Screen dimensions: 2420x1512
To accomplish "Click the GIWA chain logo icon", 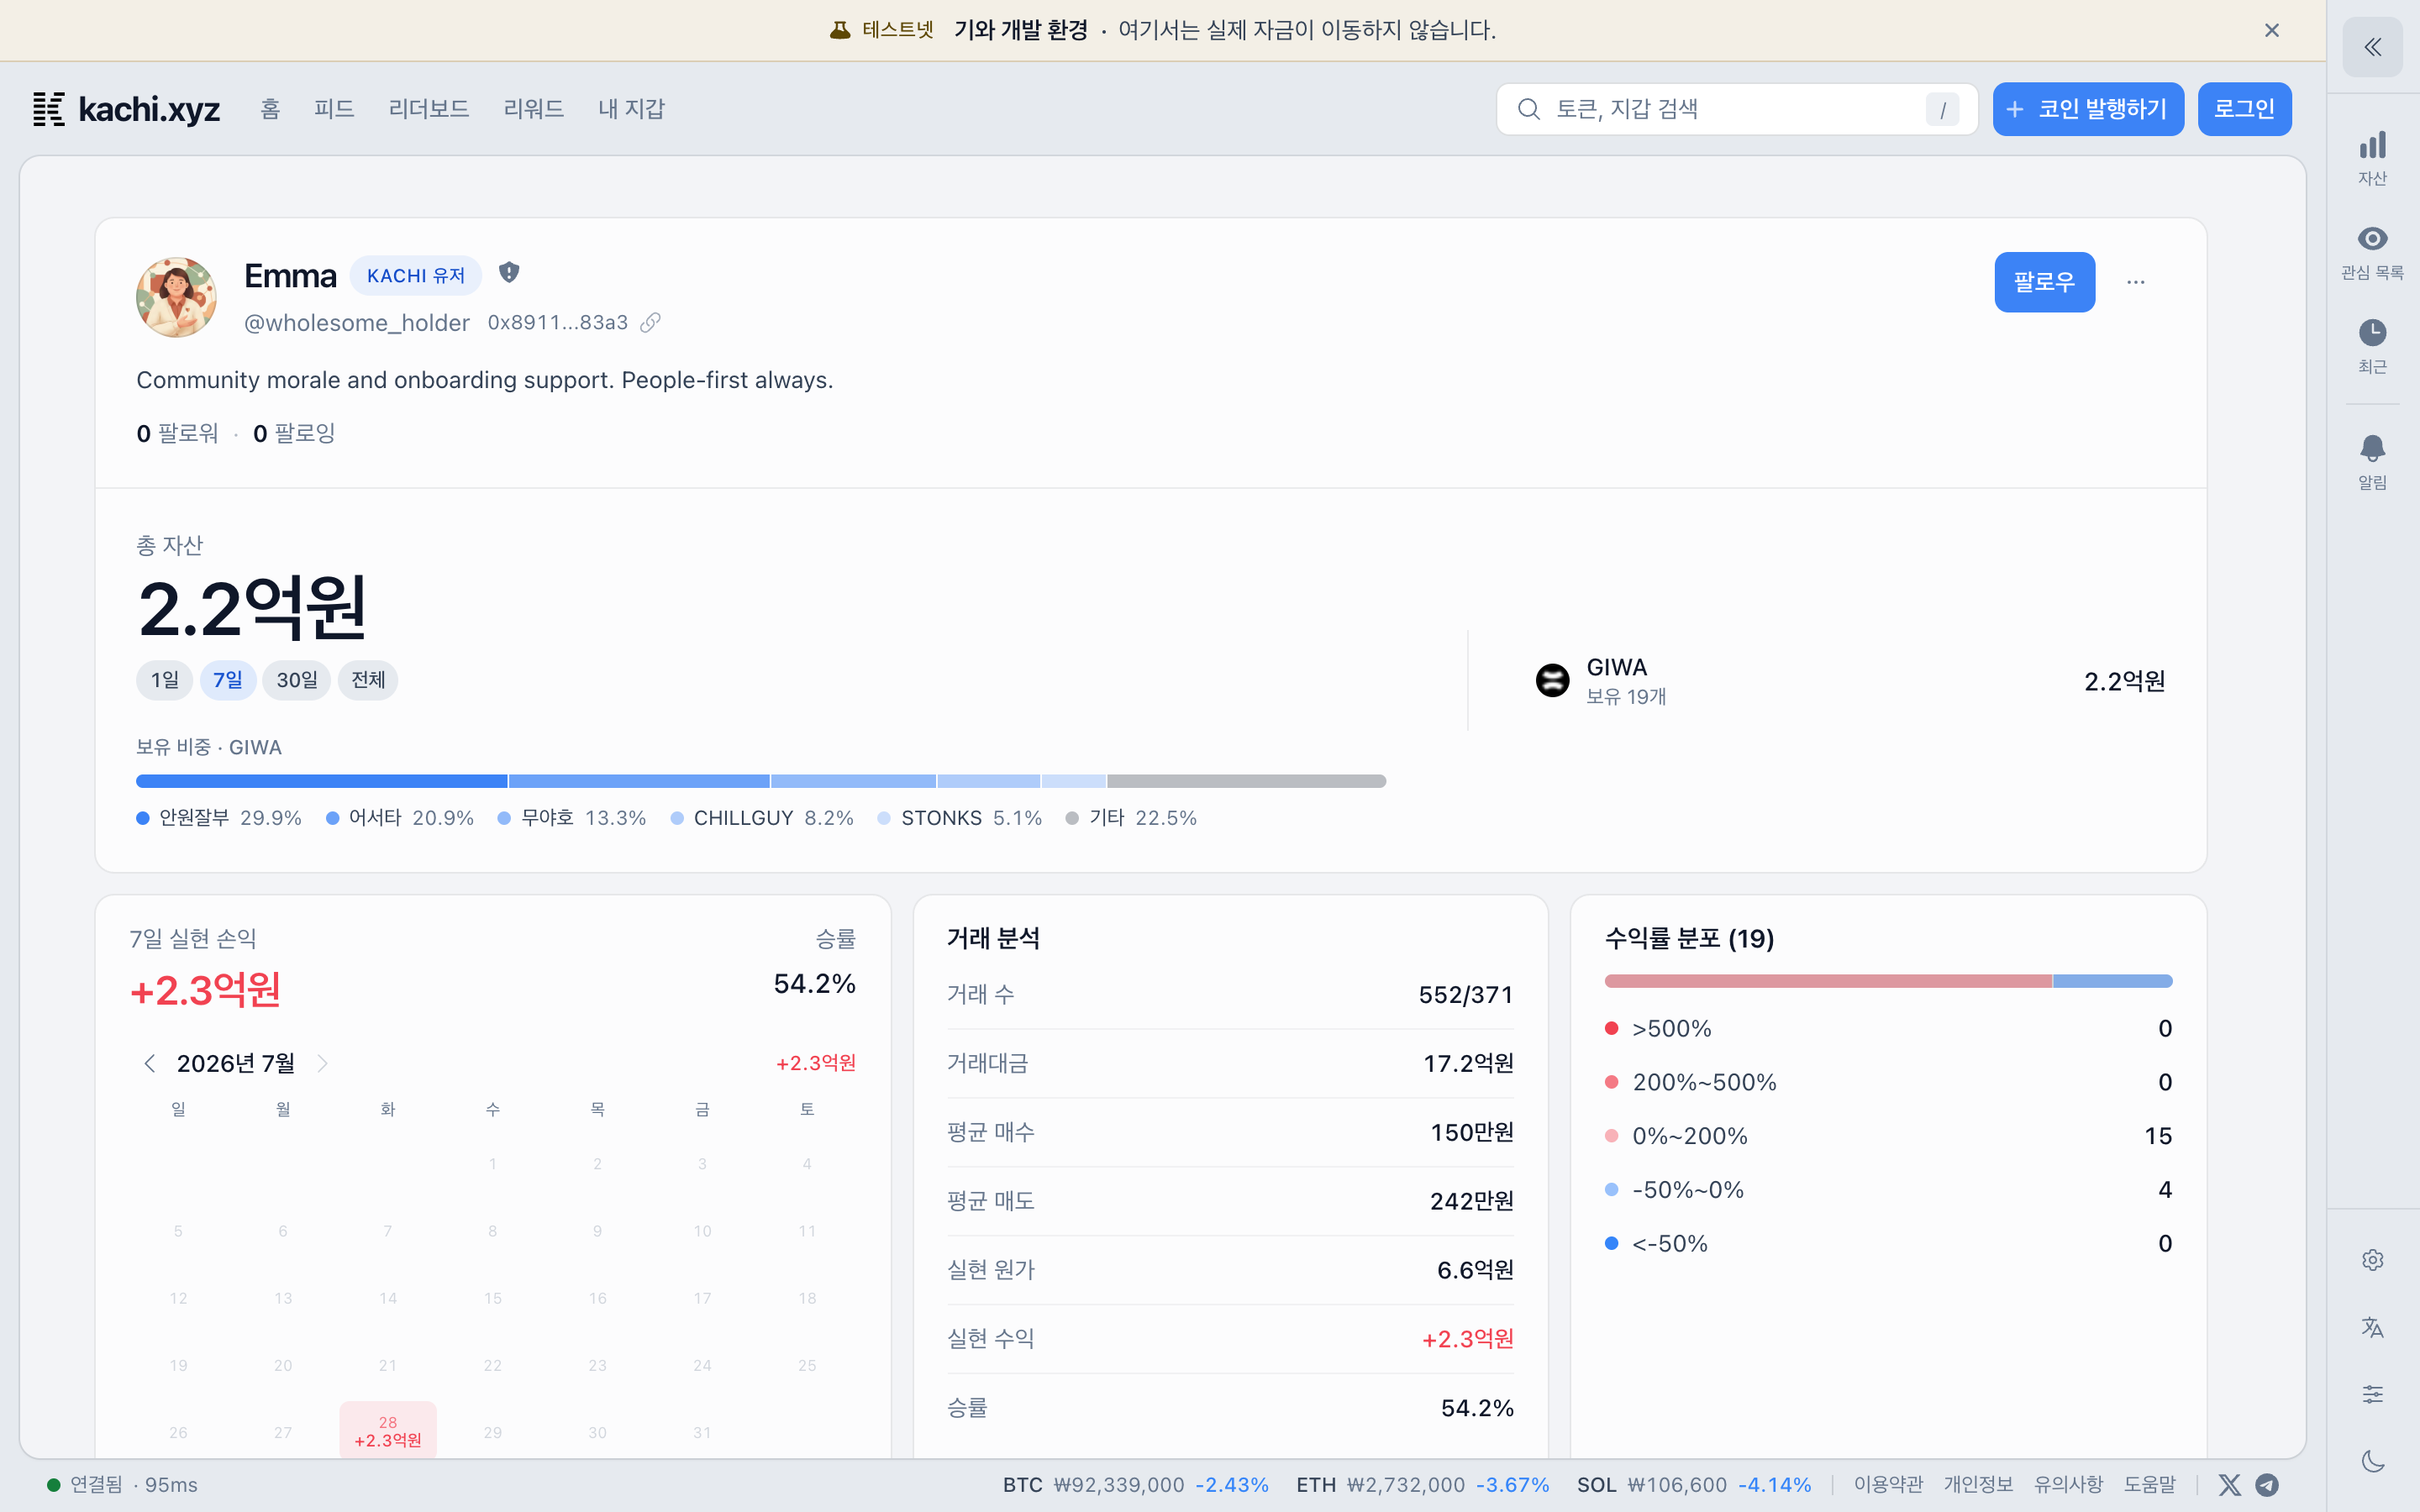I will click(x=1552, y=681).
